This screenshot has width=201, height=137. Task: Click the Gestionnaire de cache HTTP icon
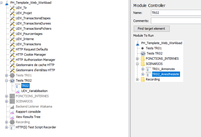pos(12,65)
